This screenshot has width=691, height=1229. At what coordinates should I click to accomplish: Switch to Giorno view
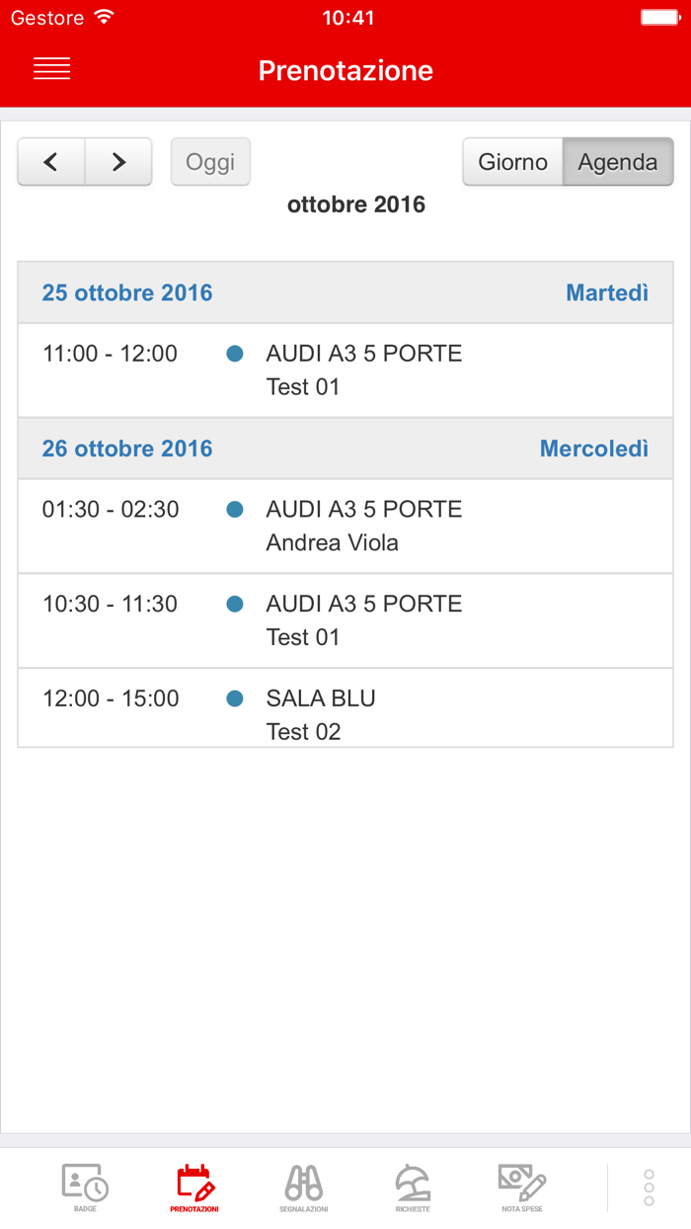(512, 162)
